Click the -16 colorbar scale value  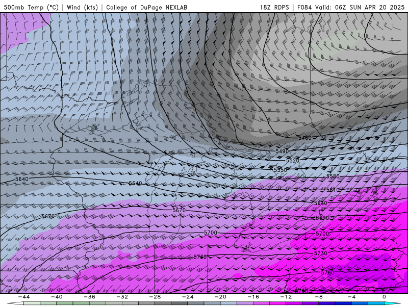point(253,297)
